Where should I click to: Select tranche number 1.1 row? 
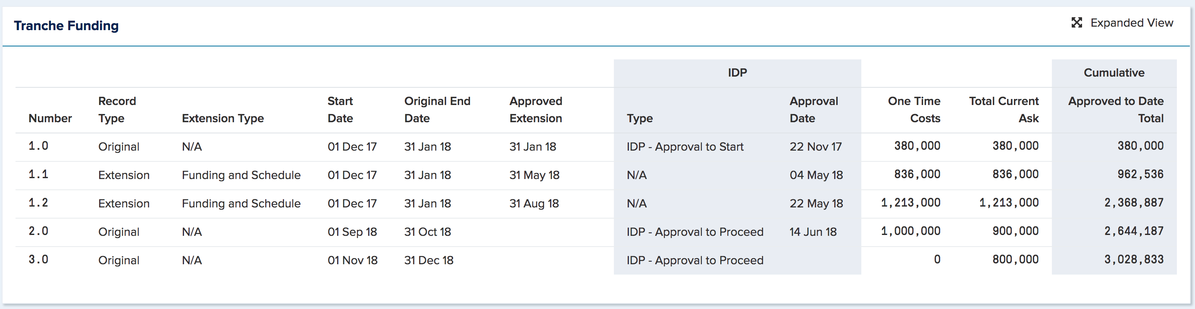point(596,175)
